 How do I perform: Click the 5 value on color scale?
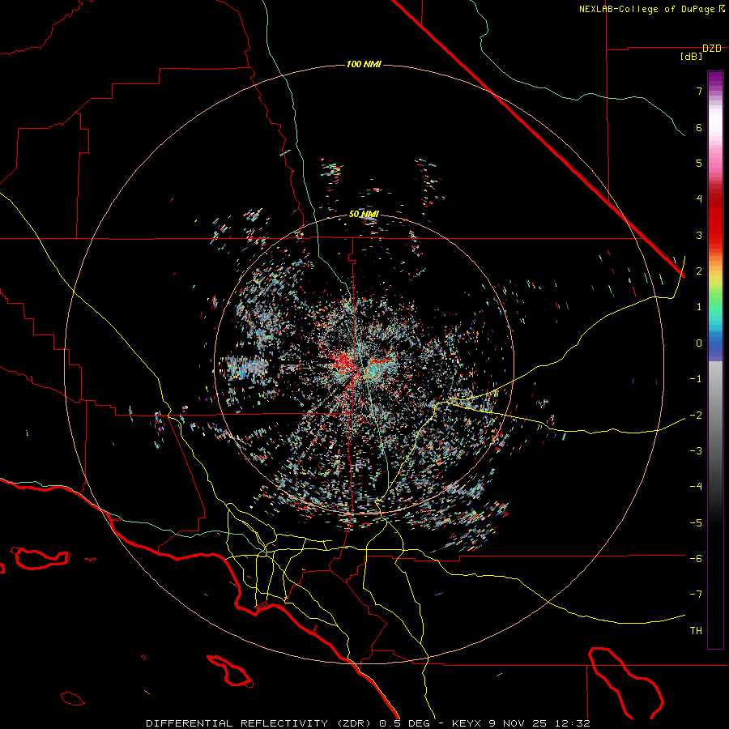(x=699, y=163)
